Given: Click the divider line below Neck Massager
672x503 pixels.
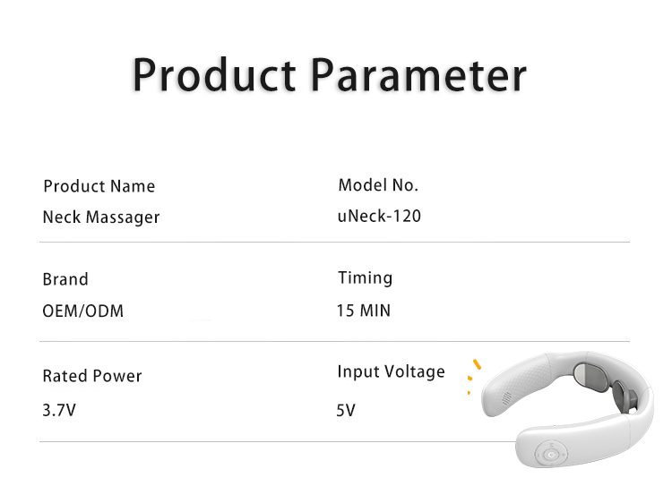Looking at the screenshot, I should [335, 242].
